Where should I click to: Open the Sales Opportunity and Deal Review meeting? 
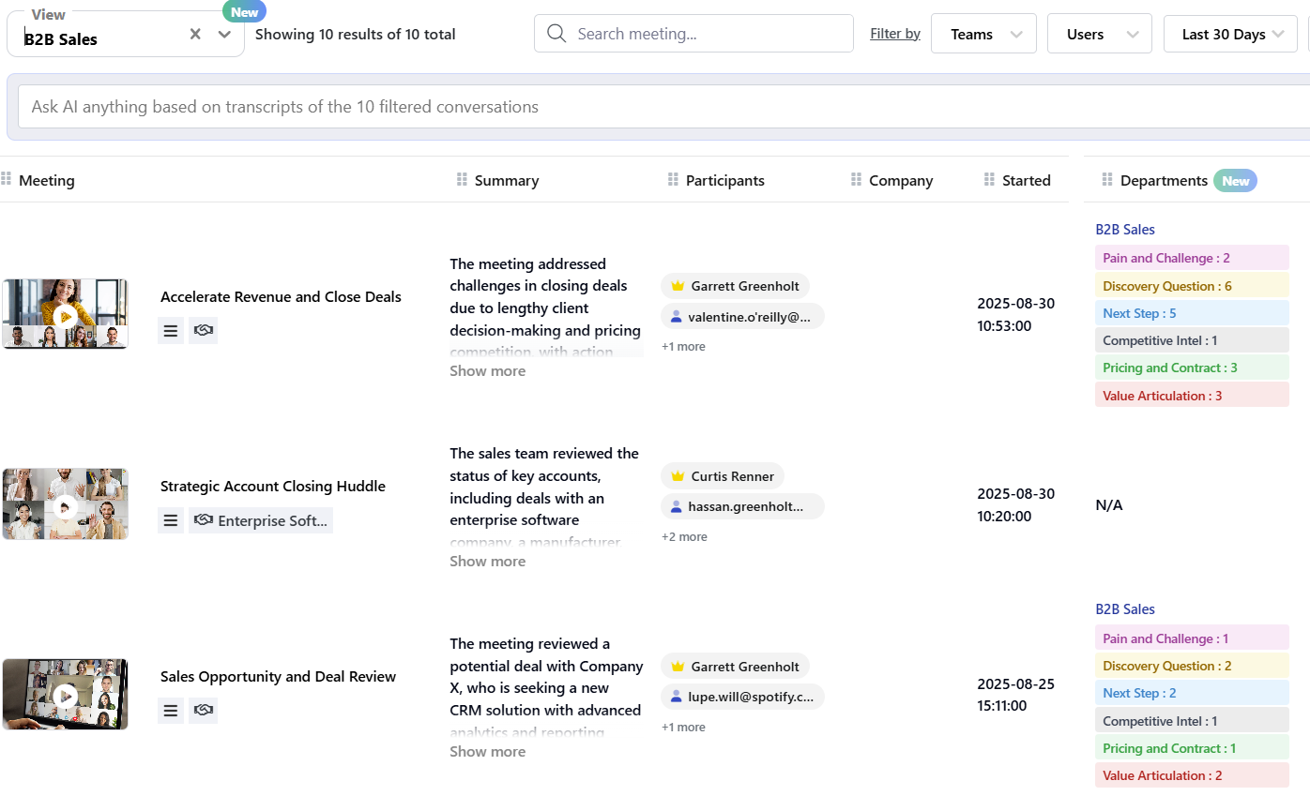[x=278, y=677]
